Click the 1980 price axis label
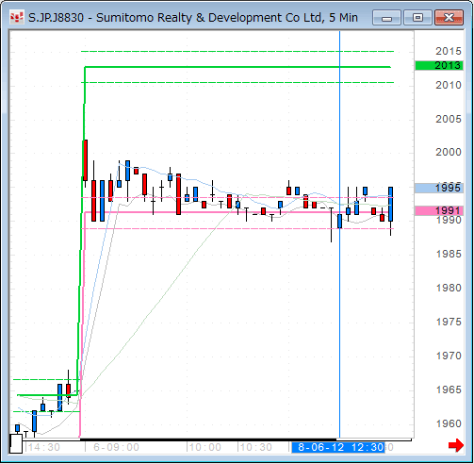Image resolution: width=474 pixels, height=464 pixels. [x=449, y=288]
